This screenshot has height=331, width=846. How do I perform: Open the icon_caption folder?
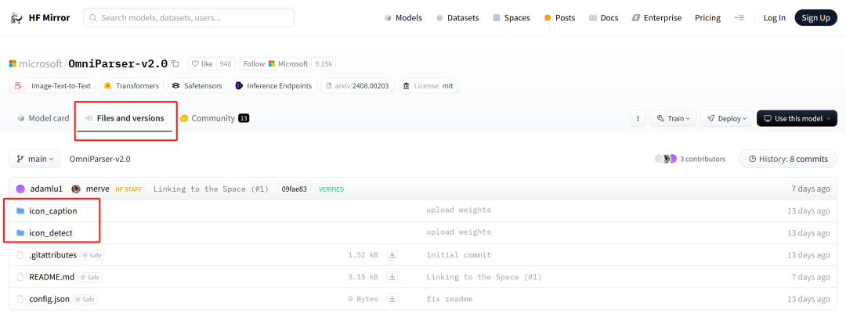53,210
